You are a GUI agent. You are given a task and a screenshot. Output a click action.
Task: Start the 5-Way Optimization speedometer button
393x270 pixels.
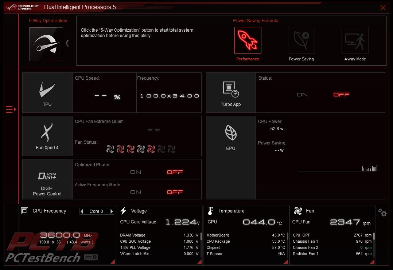[46, 44]
